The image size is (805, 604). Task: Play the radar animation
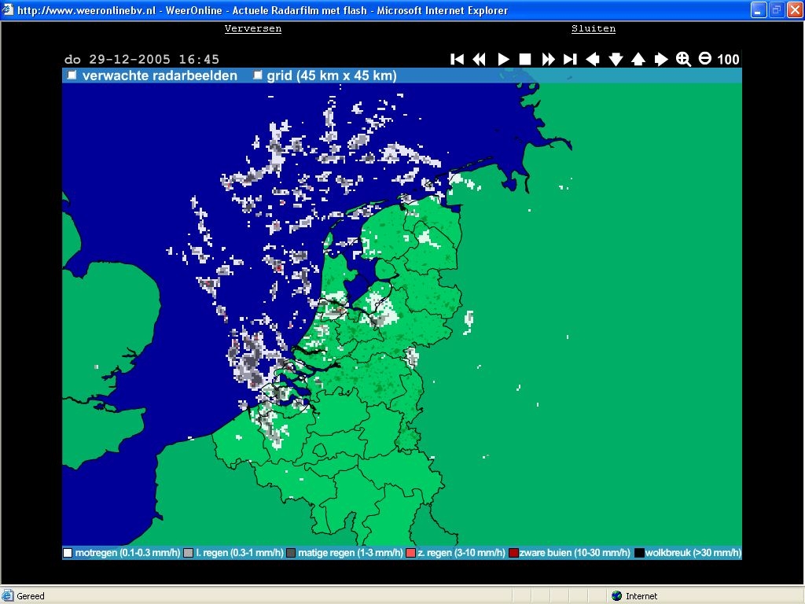[503, 59]
